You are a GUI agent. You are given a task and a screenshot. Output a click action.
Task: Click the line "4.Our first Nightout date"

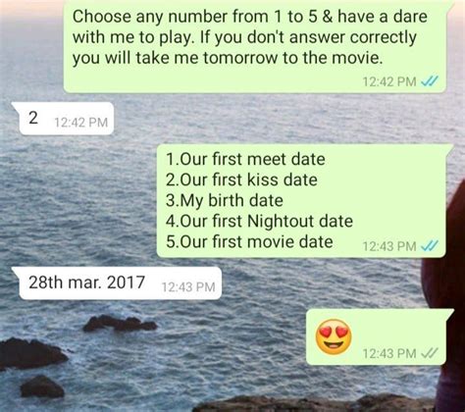click(259, 221)
